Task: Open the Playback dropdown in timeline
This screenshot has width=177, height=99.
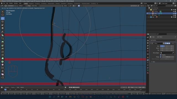Action: click(x=7, y=87)
